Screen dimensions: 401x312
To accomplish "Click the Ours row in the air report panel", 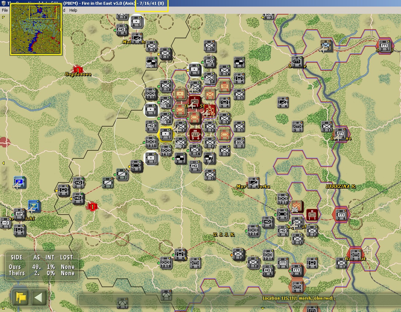I will coord(42,267).
